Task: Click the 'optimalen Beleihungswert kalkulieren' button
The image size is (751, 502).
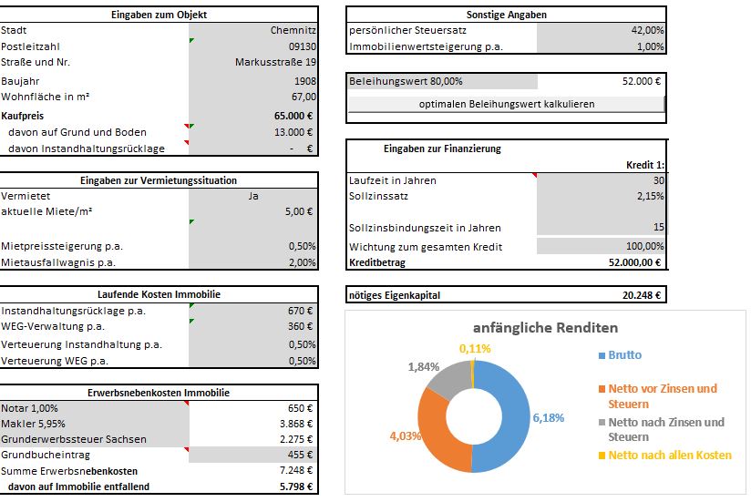Action: [506, 104]
